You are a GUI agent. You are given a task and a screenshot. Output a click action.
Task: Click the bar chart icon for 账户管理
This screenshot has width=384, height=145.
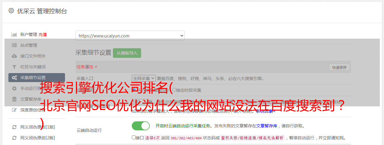coord(14,34)
